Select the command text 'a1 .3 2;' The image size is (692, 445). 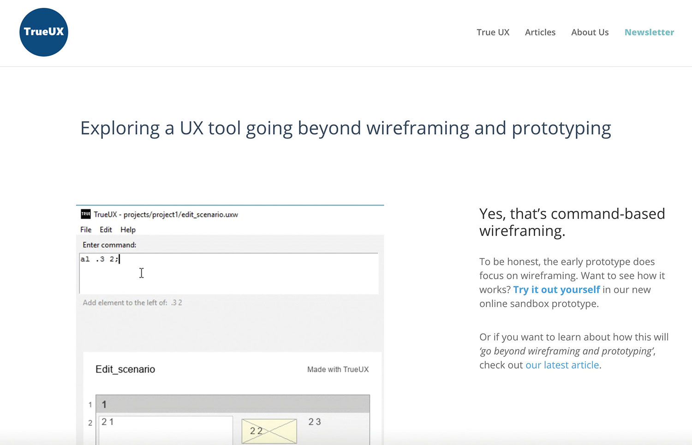(99, 259)
